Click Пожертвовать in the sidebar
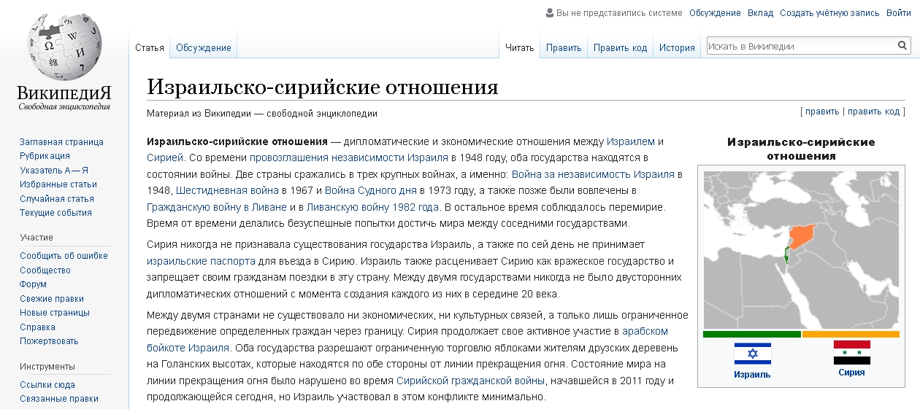Screen dimensions: 920x409 49,341
